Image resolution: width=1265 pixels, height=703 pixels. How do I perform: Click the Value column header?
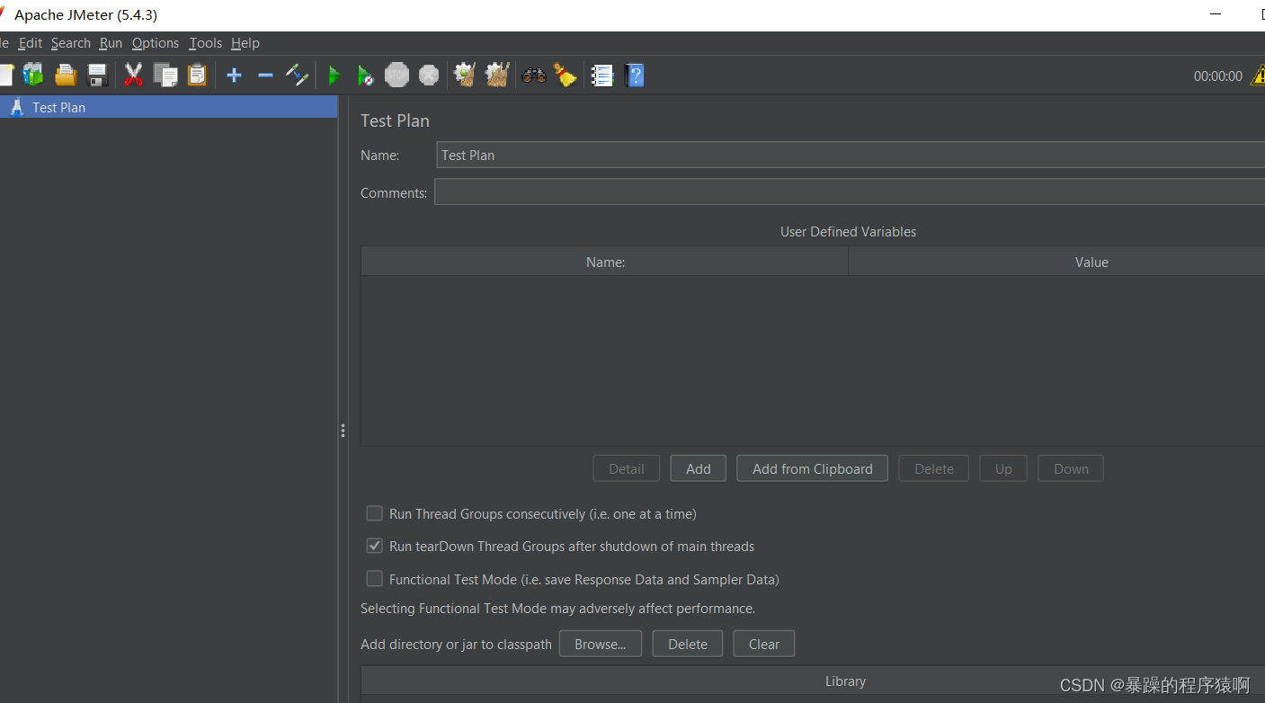pyautogui.click(x=1056, y=262)
